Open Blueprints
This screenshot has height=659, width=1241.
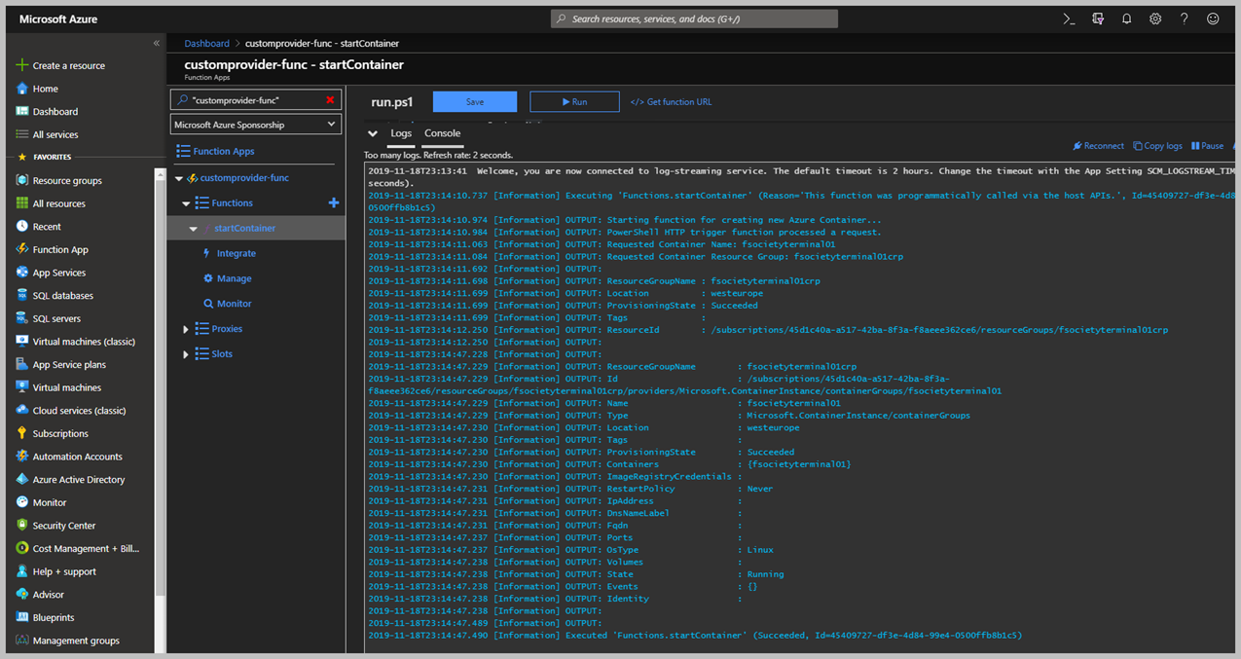click(45, 617)
